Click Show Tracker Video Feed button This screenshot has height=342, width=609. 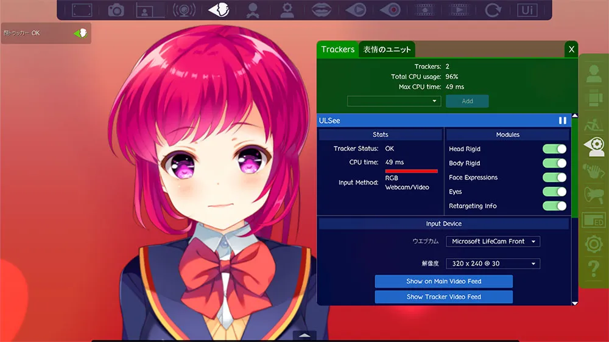click(443, 297)
